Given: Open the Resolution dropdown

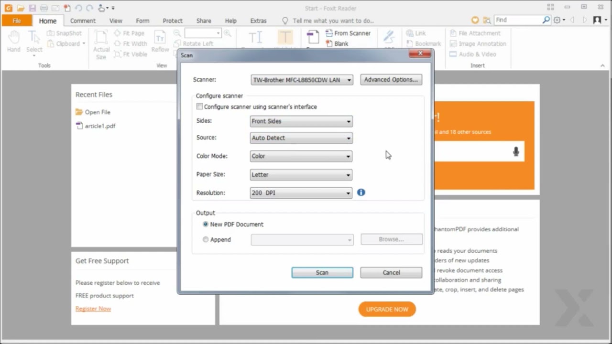Looking at the screenshot, I should (301, 193).
